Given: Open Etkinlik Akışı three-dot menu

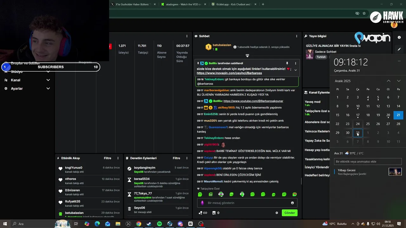Looking at the screenshot, I should [118, 158].
